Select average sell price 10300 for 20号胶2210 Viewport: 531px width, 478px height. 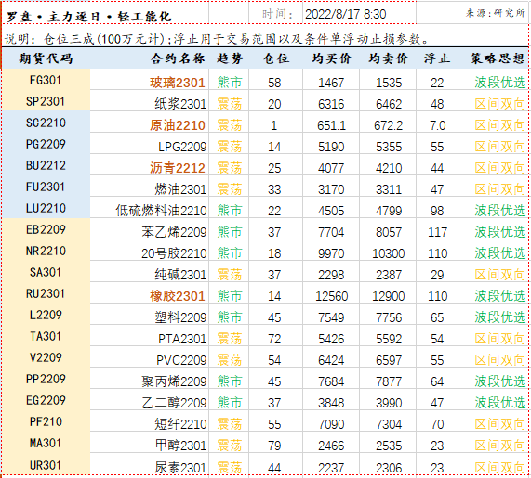(389, 253)
